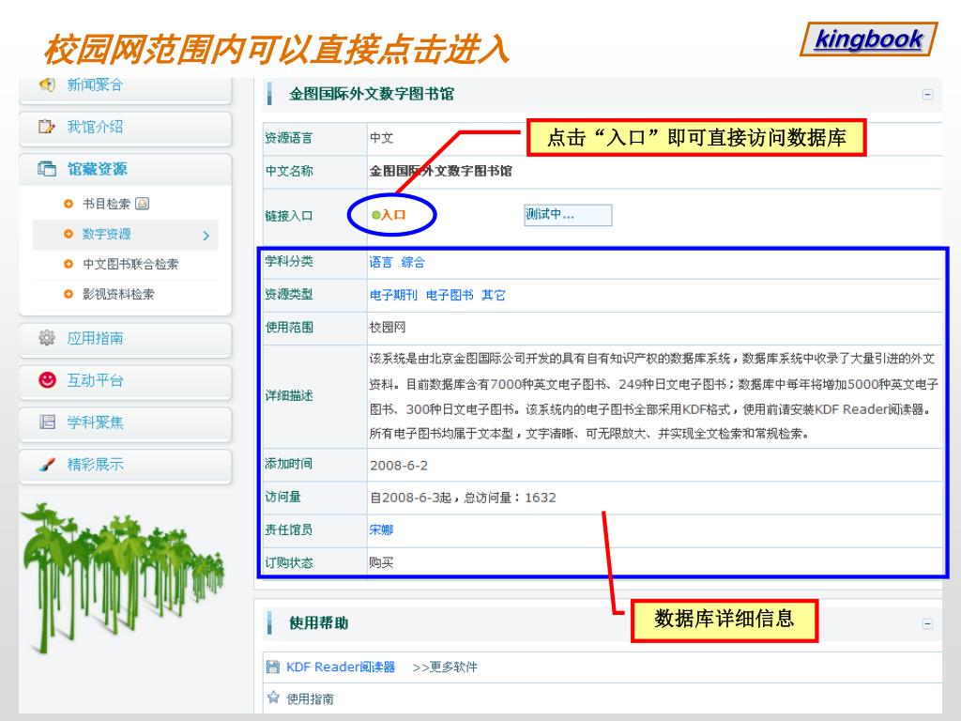
Task: Click the orange bullet beside 中文图书联合检索
Action: pyautogui.click(x=69, y=264)
